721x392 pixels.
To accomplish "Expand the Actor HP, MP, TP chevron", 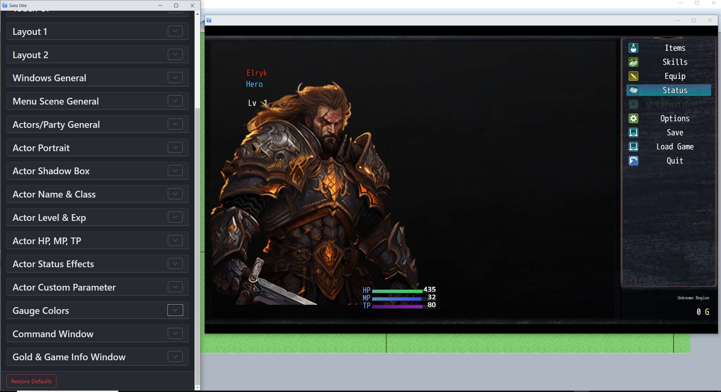I will (175, 241).
